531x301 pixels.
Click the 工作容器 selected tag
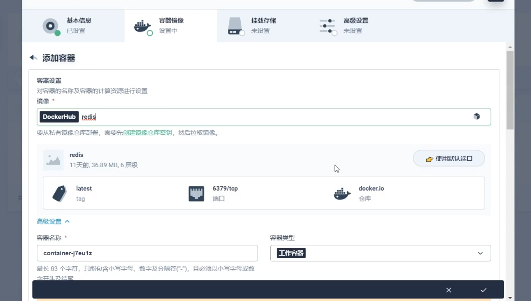coord(291,253)
